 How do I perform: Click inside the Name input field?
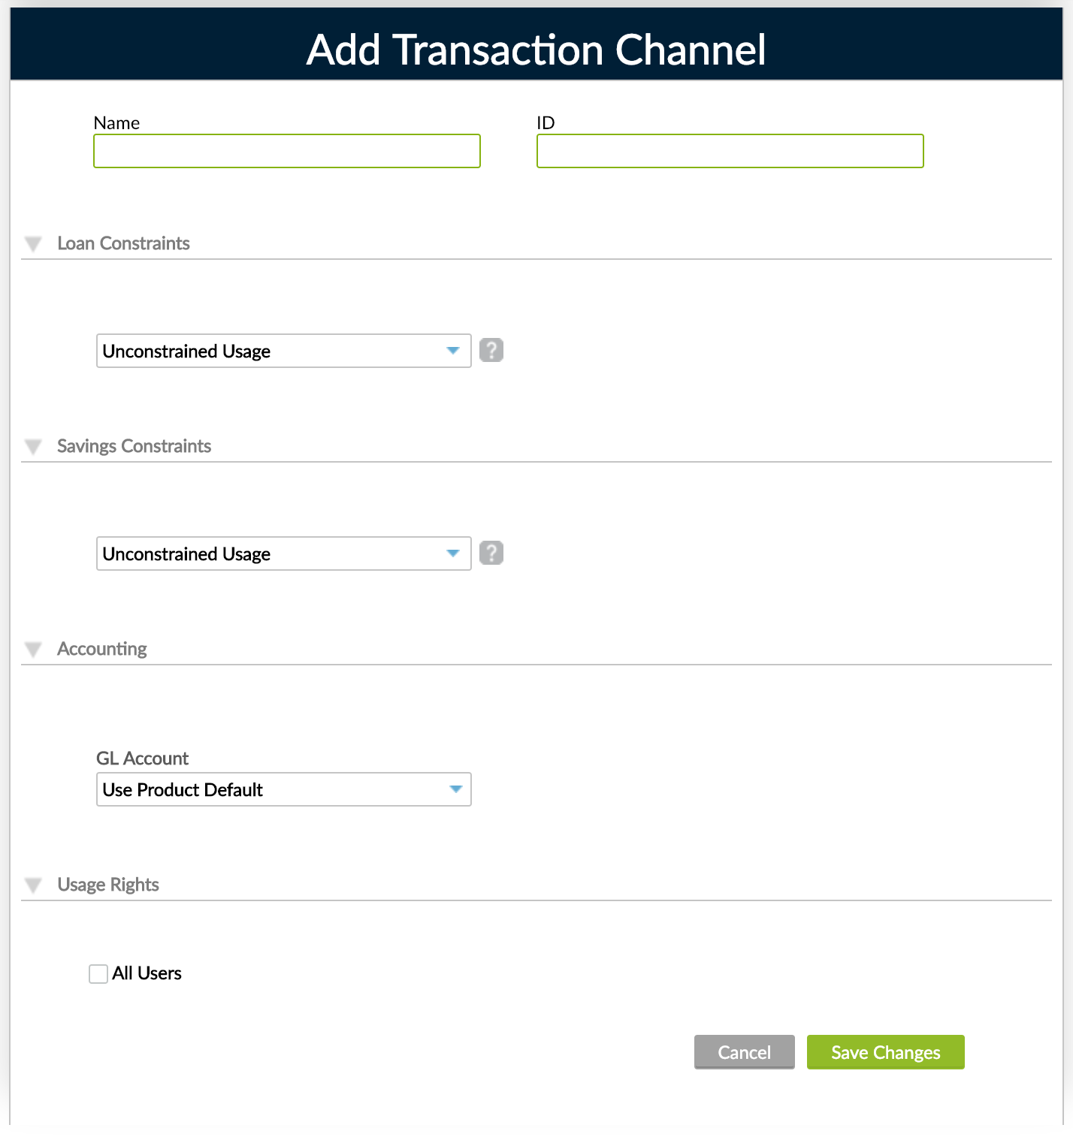point(286,151)
